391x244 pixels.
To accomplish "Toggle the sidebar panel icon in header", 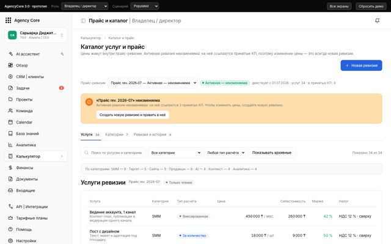I will click(x=83, y=21).
